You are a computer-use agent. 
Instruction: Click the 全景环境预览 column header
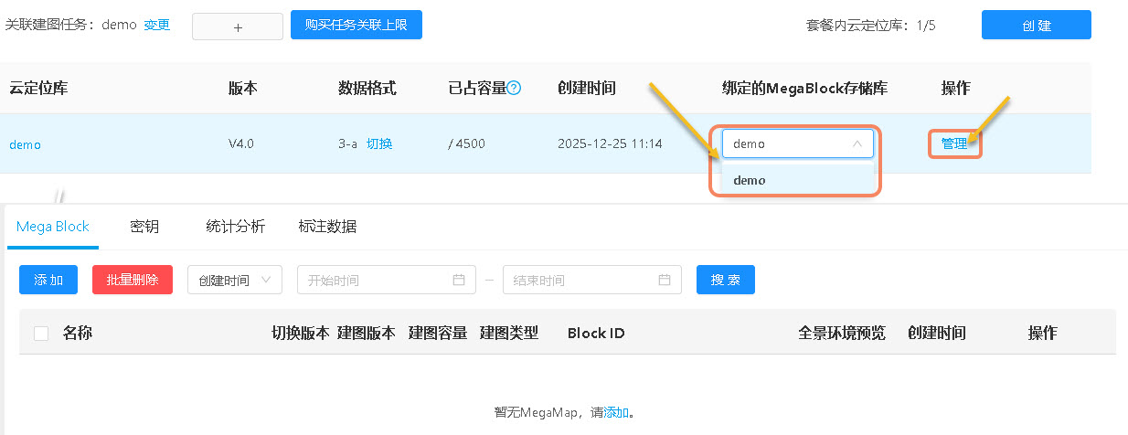(x=842, y=333)
